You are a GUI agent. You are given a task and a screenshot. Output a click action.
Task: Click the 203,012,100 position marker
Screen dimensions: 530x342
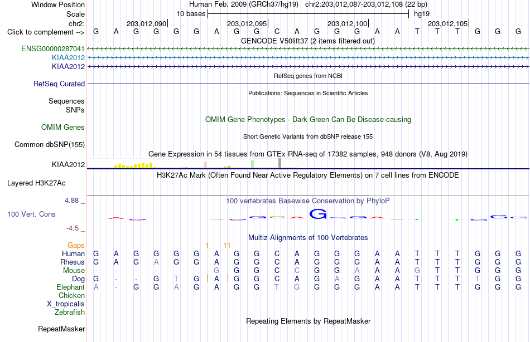pos(348,23)
